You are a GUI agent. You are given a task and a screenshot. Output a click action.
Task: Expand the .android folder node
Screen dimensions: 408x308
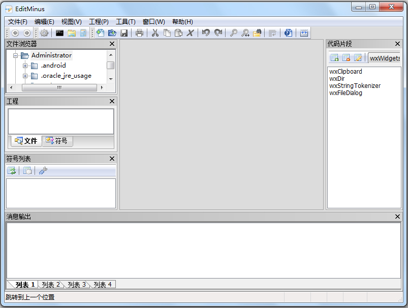click(25, 66)
